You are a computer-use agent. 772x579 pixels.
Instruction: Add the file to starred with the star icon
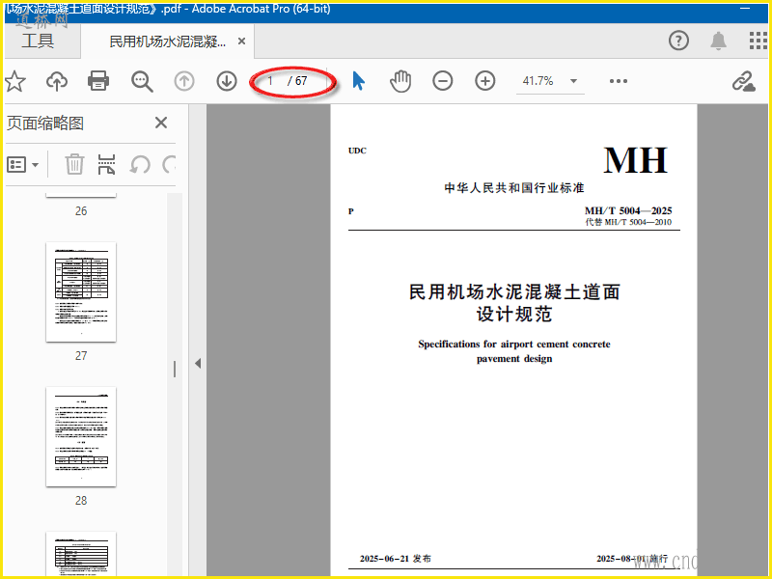14,81
